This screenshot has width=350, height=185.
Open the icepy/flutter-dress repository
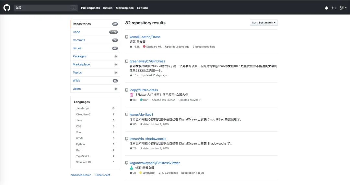click(144, 90)
